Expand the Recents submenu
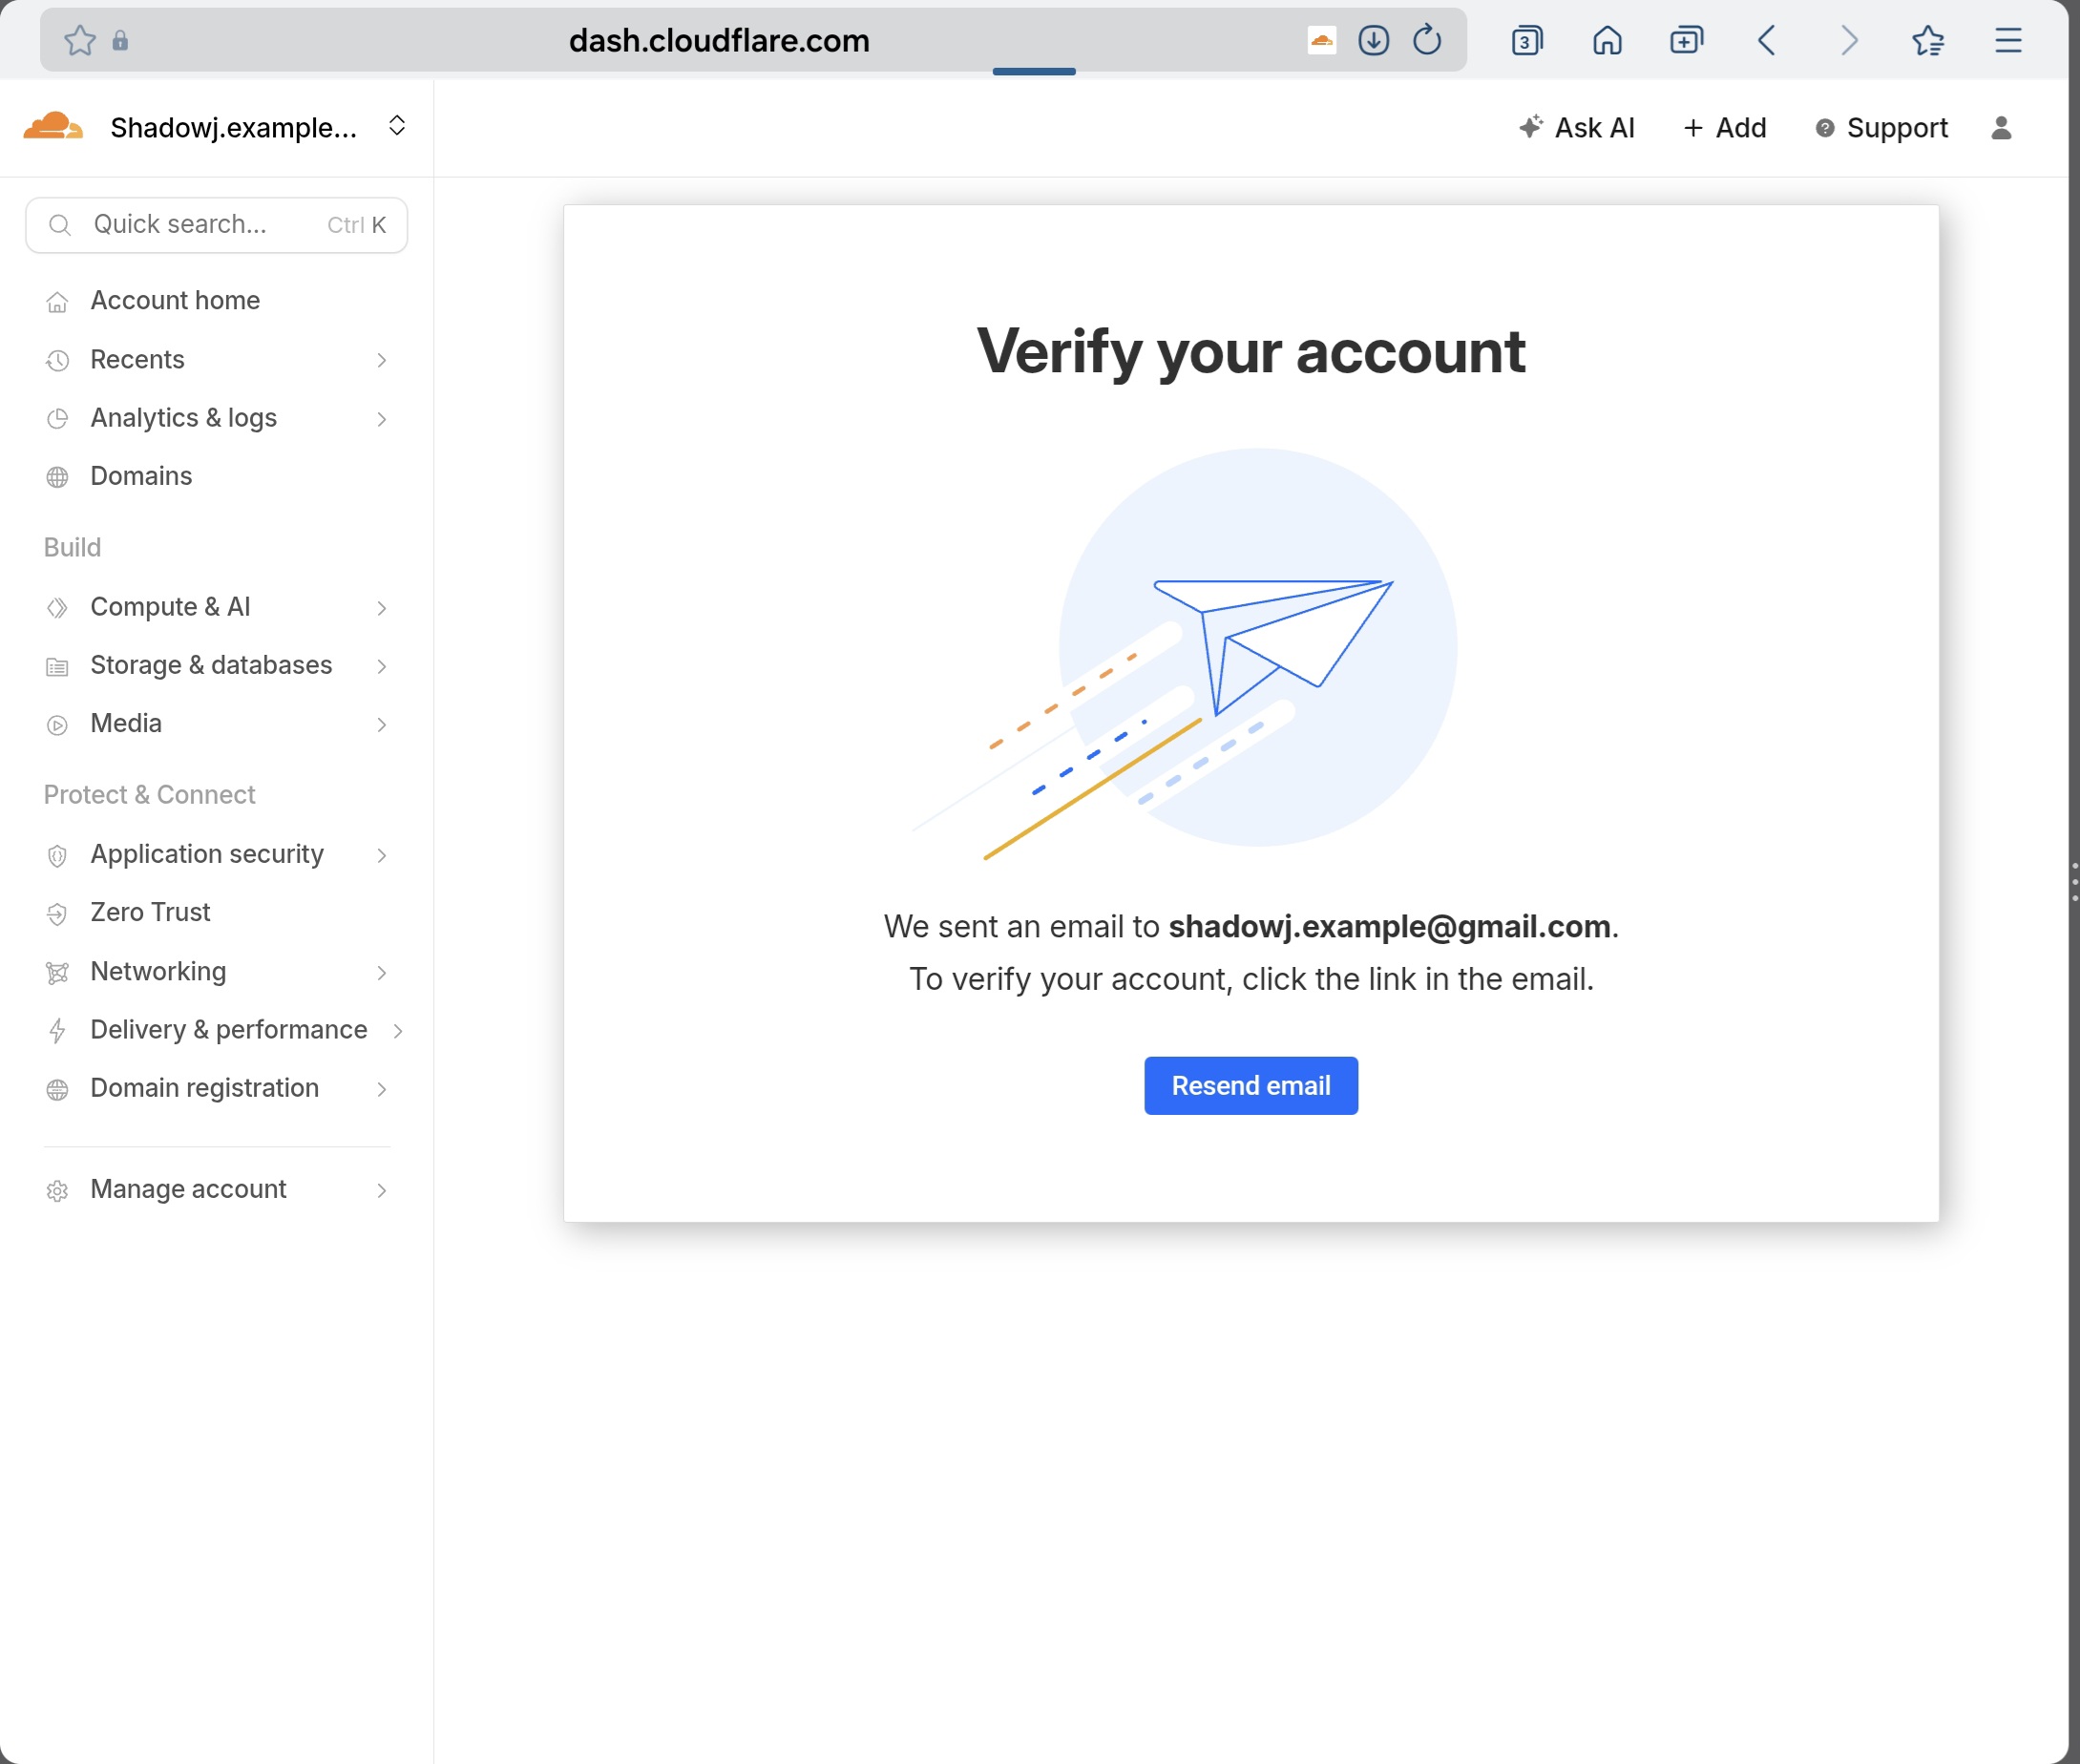Viewport: 2080px width, 1764px height. pos(381,360)
